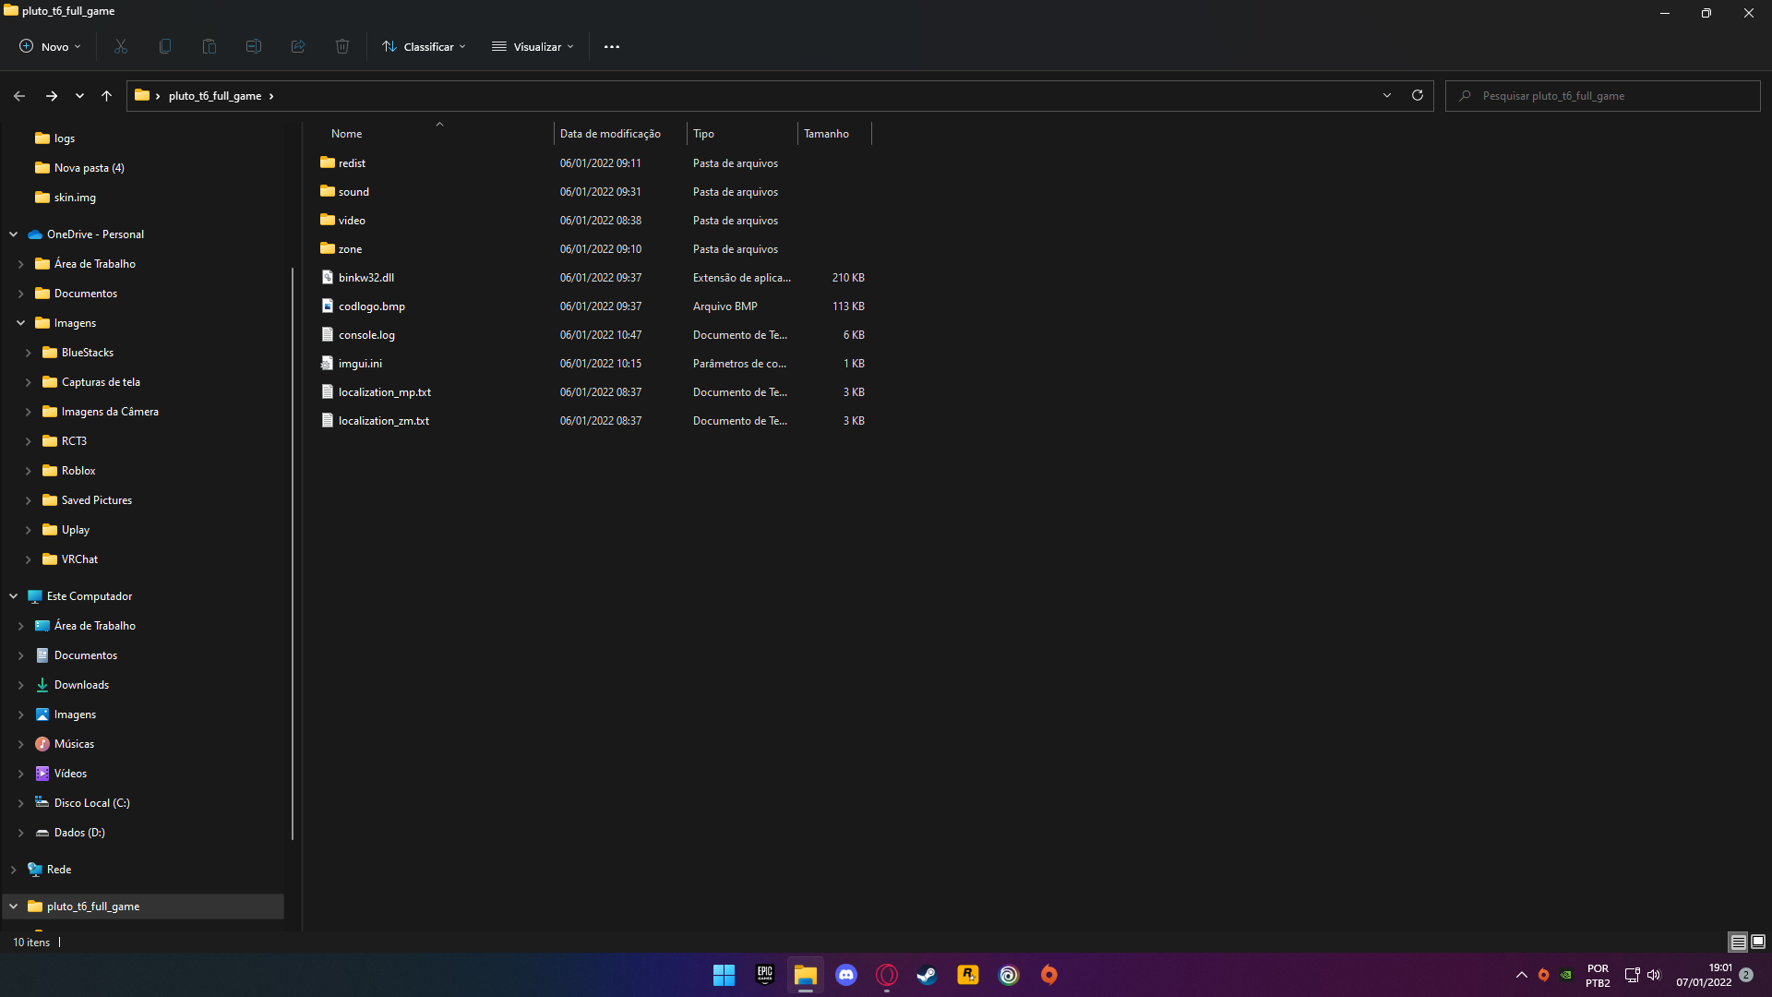
Task: Select the redist folder
Action: point(352,163)
